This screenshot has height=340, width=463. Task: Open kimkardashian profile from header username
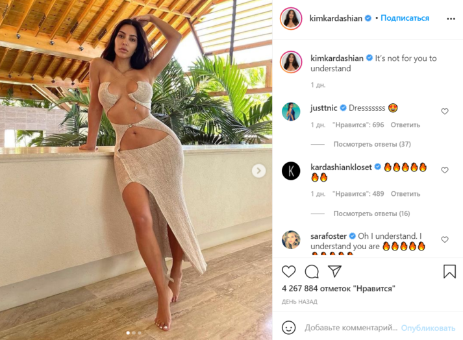pyautogui.click(x=336, y=18)
